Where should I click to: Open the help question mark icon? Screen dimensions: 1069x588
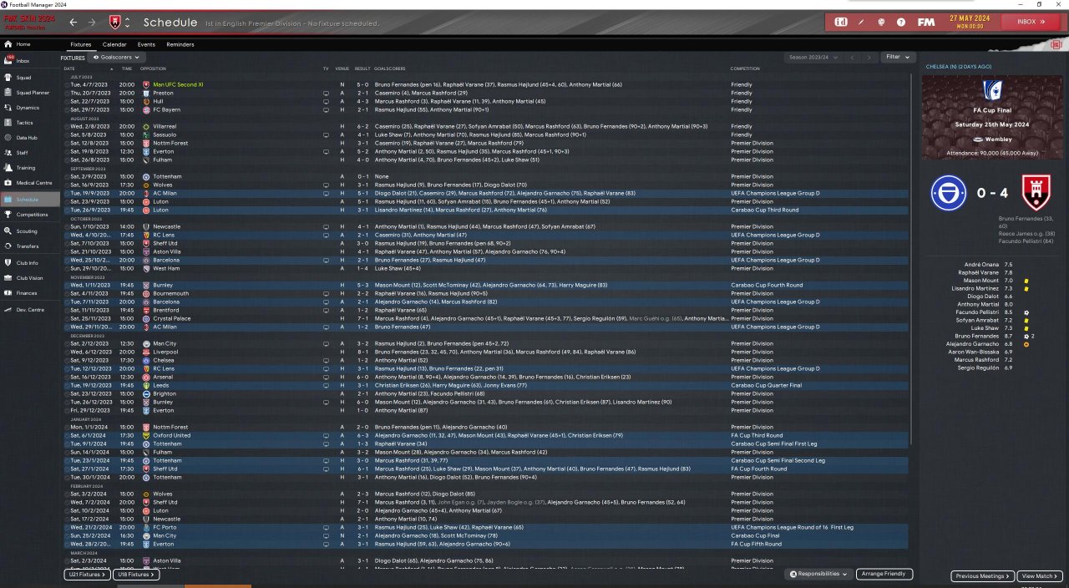click(x=901, y=22)
